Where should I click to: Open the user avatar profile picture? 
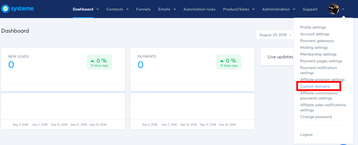point(334,9)
